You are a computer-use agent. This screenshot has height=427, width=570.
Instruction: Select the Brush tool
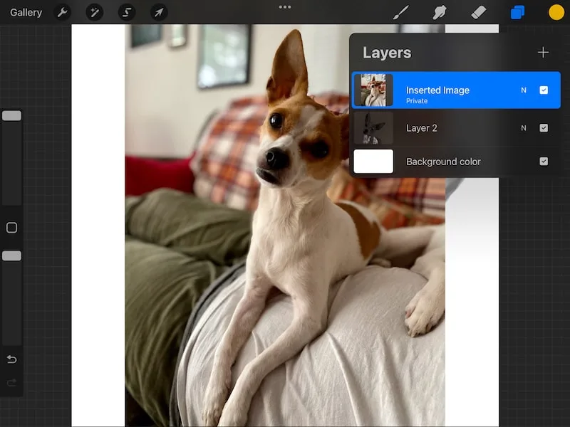pyautogui.click(x=401, y=12)
